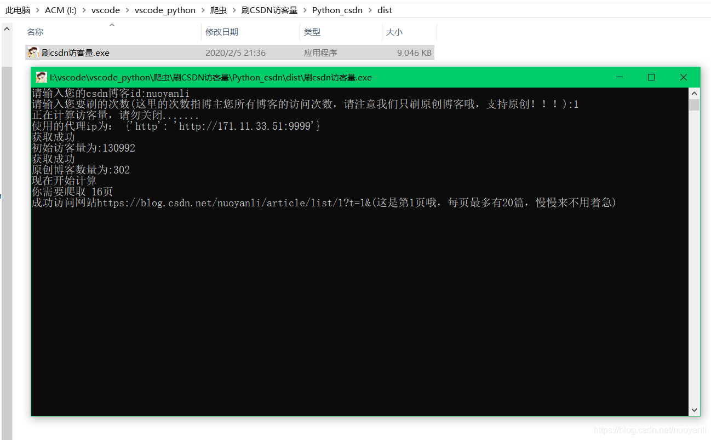This screenshot has width=711, height=440.
Task: Select the 刷csdn访客量.exe file icon
Action: click(x=33, y=53)
